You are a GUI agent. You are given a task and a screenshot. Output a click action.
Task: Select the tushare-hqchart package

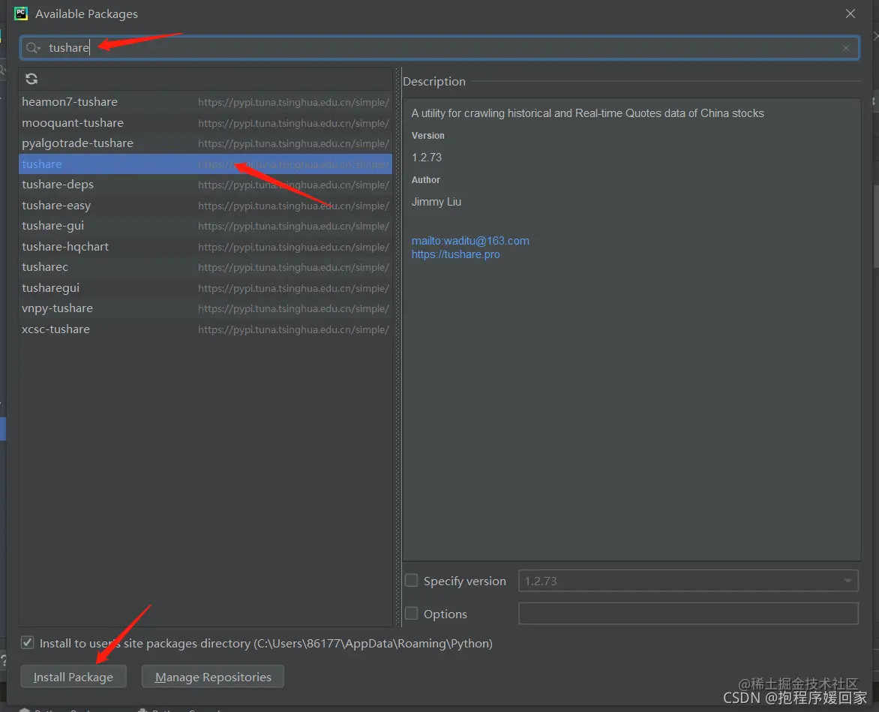205,247
